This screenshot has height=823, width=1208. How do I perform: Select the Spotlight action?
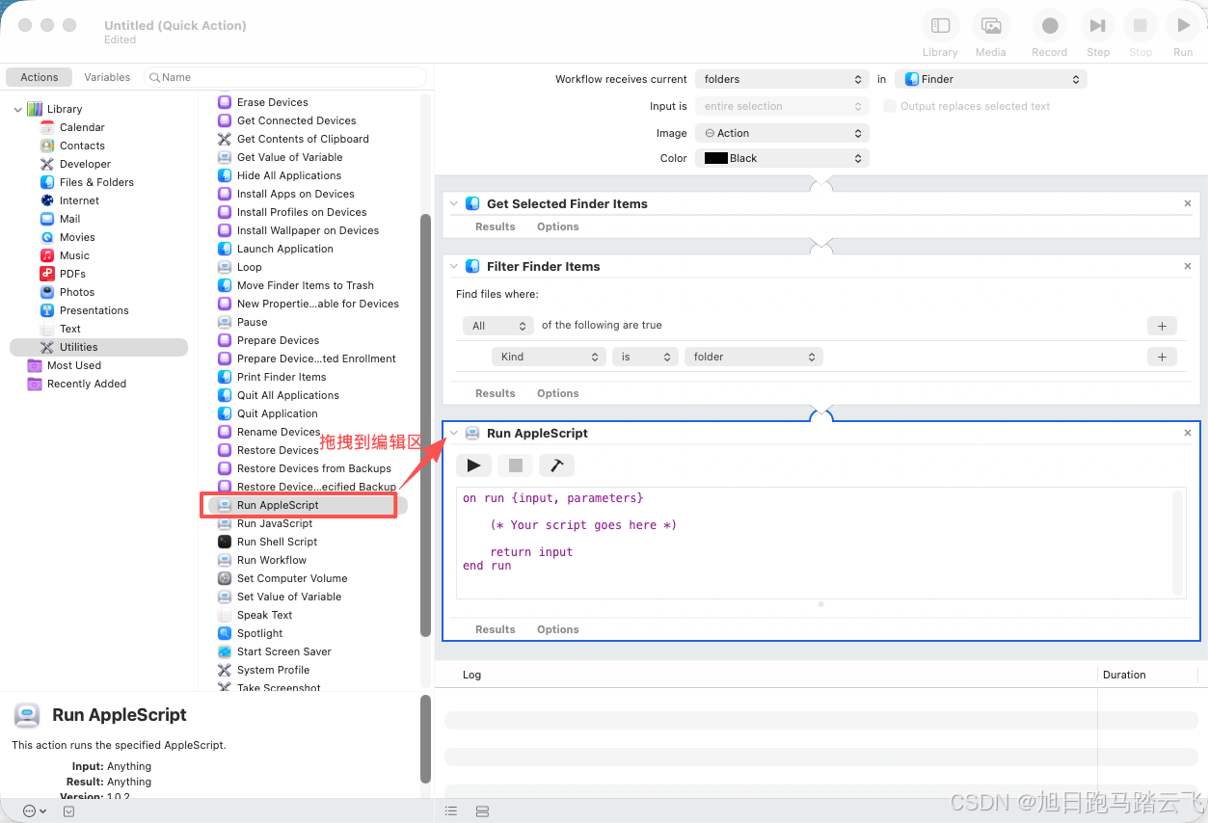coord(259,633)
